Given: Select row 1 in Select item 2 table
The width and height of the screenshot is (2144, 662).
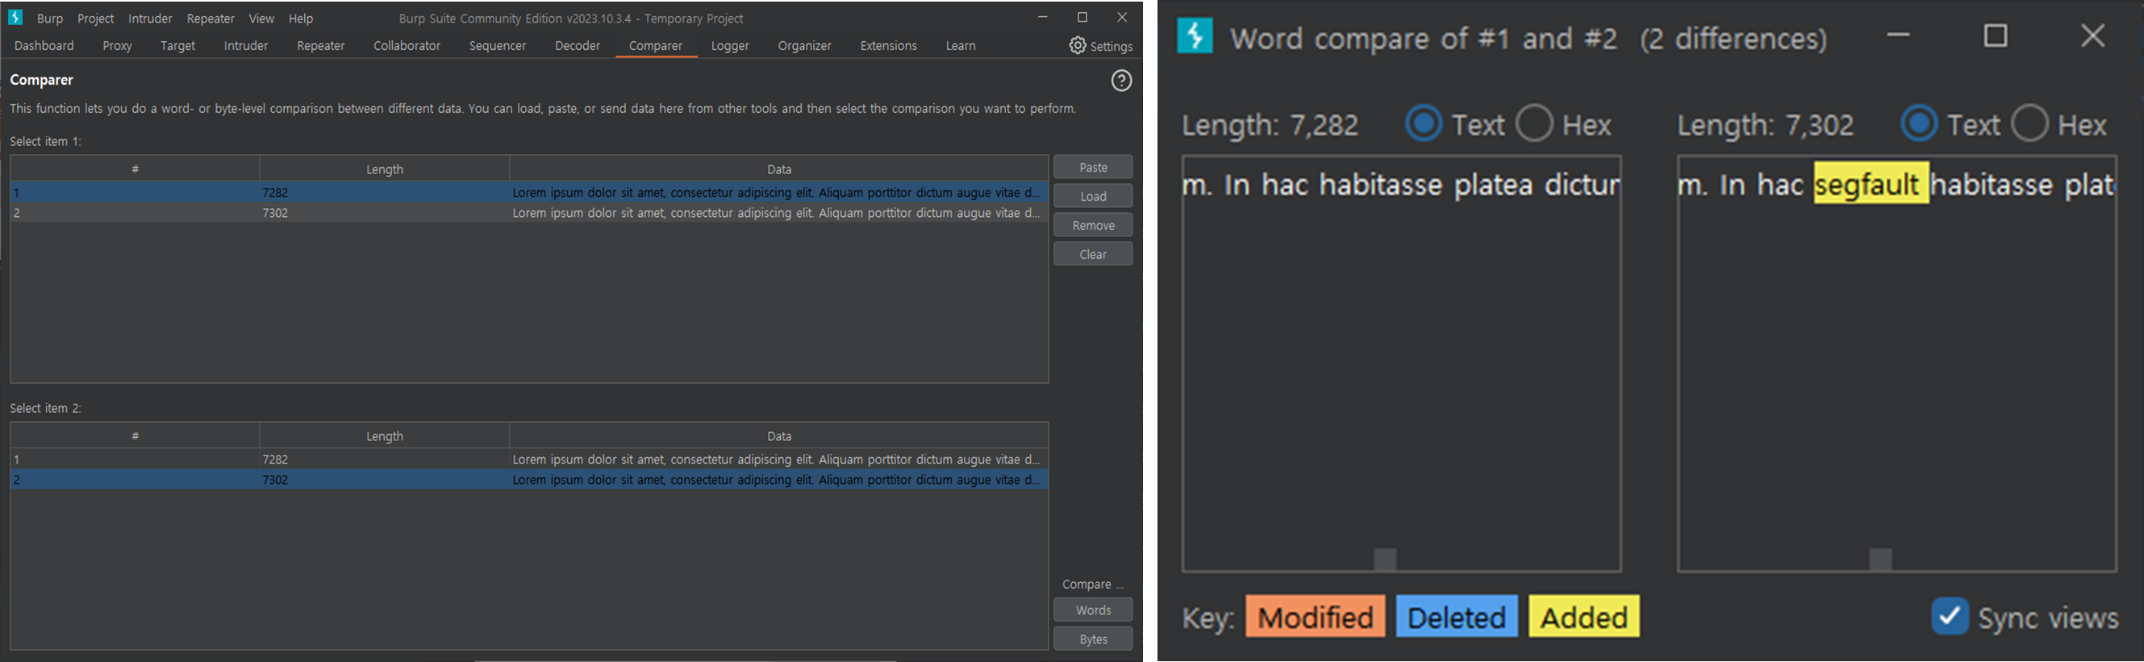Looking at the screenshot, I should [x=529, y=459].
